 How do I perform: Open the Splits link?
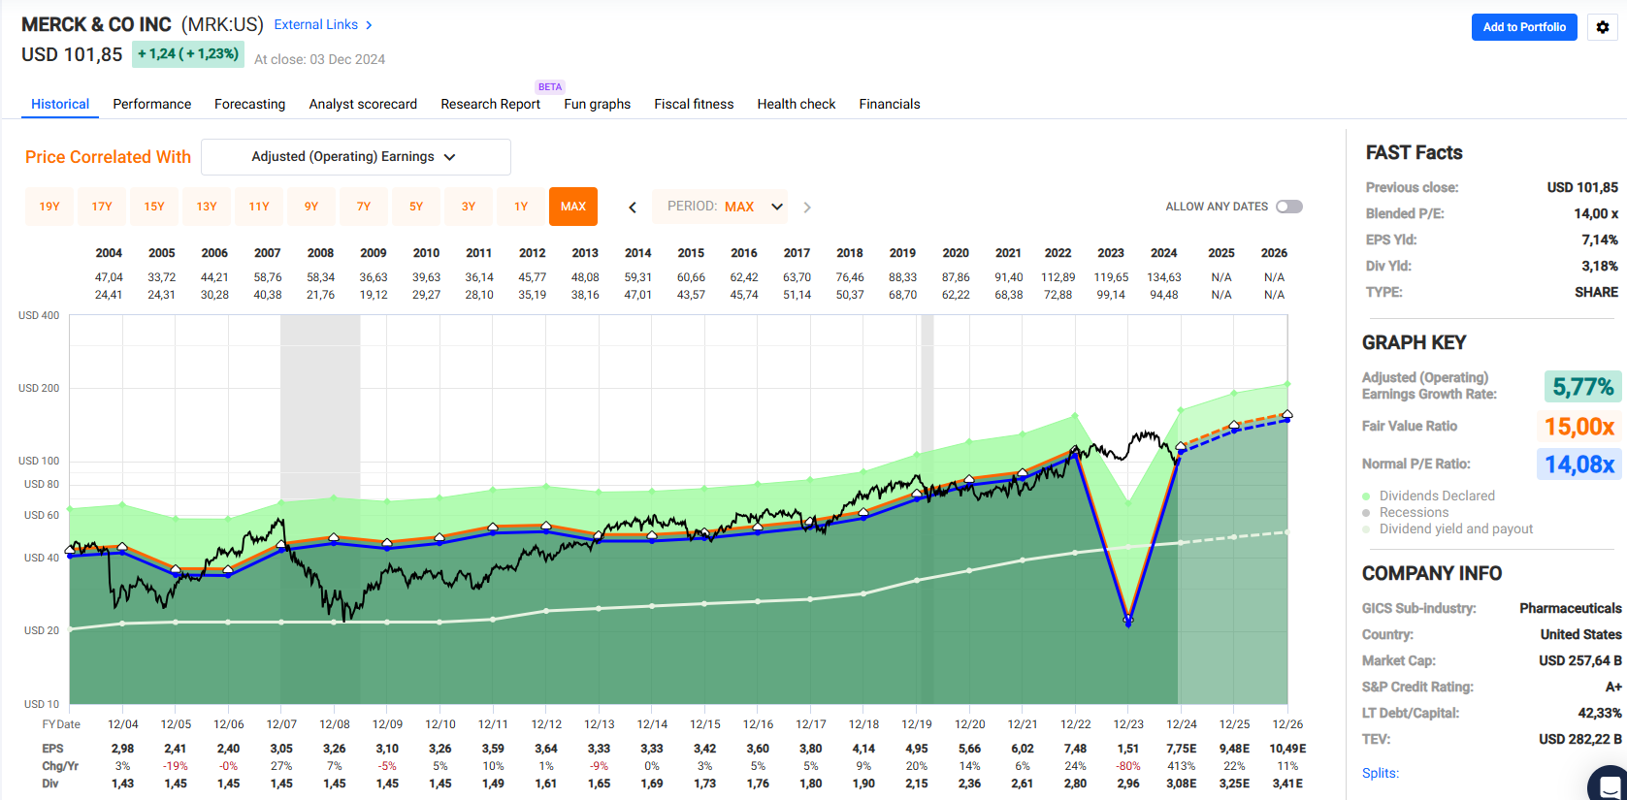click(x=1380, y=773)
